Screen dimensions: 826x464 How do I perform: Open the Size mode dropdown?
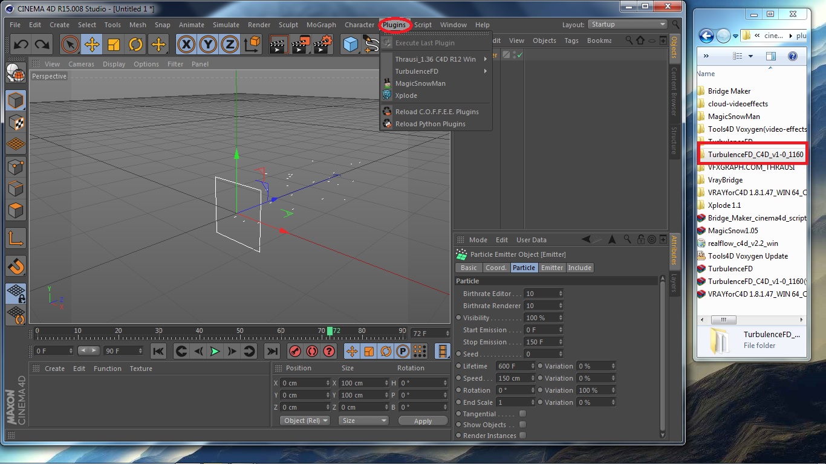(x=363, y=420)
